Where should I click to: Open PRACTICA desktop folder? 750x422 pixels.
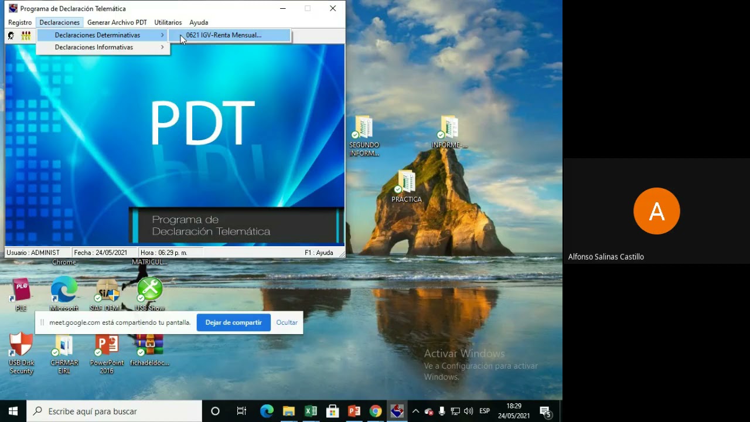click(x=406, y=186)
